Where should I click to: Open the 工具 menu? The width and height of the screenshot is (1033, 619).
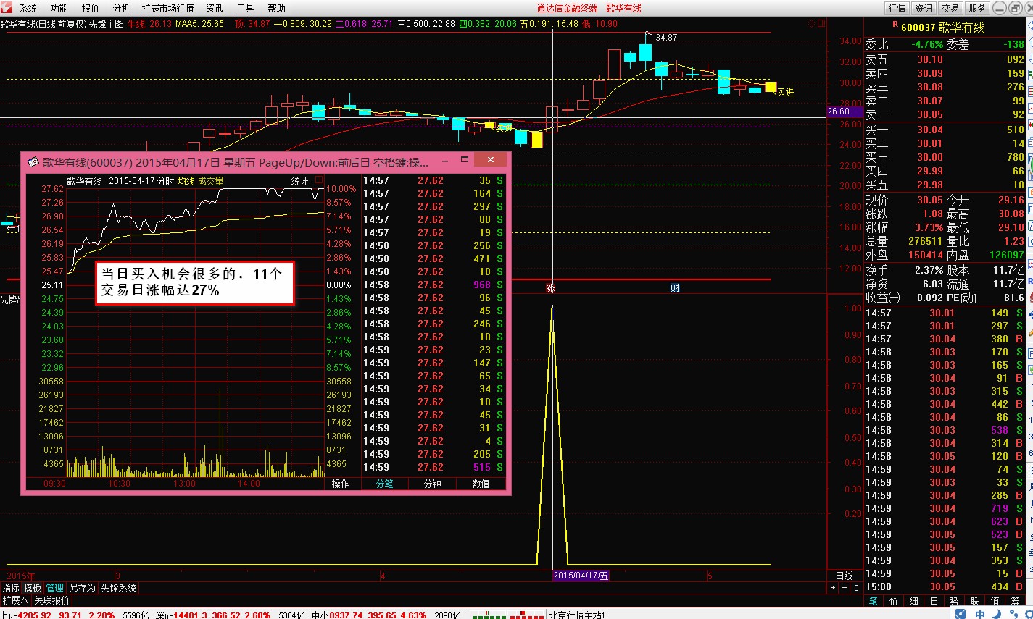pos(246,8)
